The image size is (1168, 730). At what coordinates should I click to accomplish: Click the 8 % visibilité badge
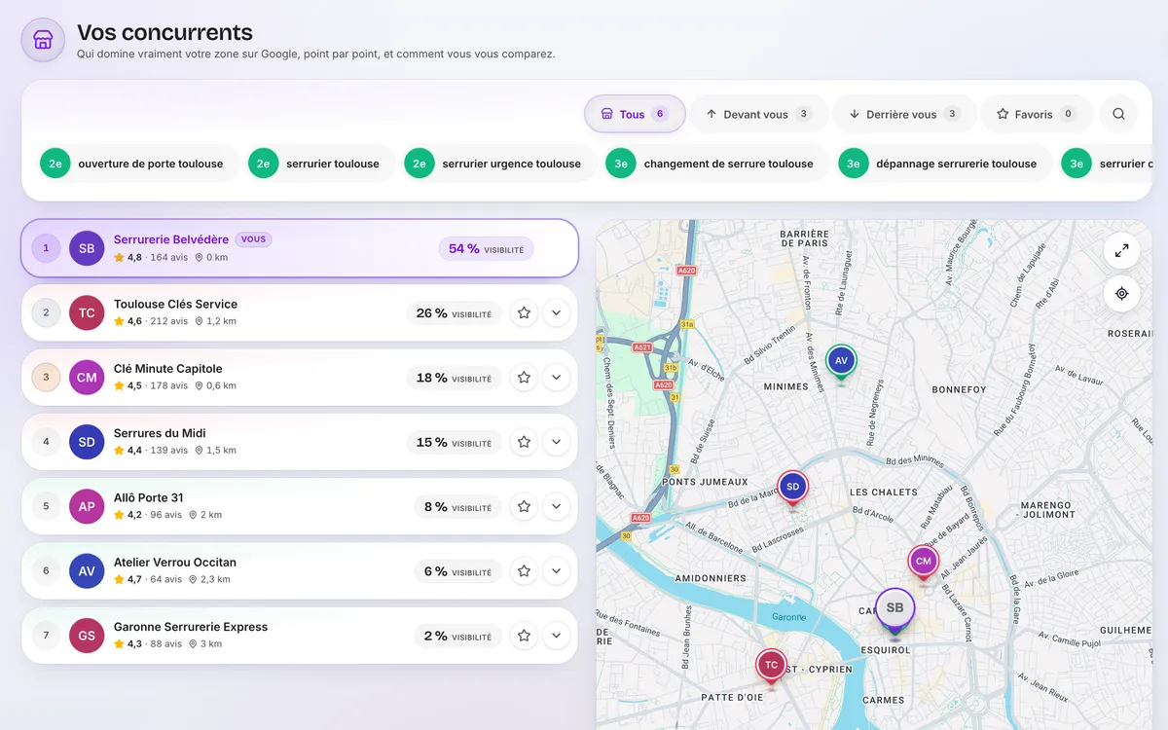pos(457,506)
